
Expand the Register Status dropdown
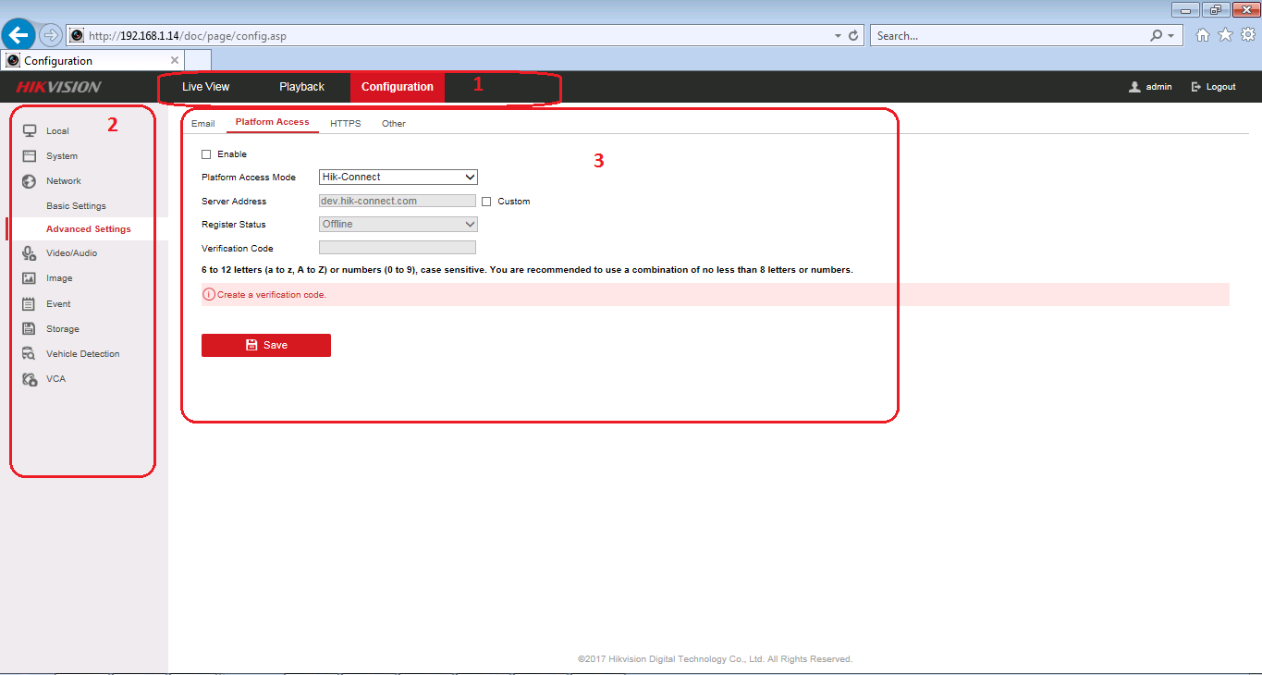click(398, 224)
